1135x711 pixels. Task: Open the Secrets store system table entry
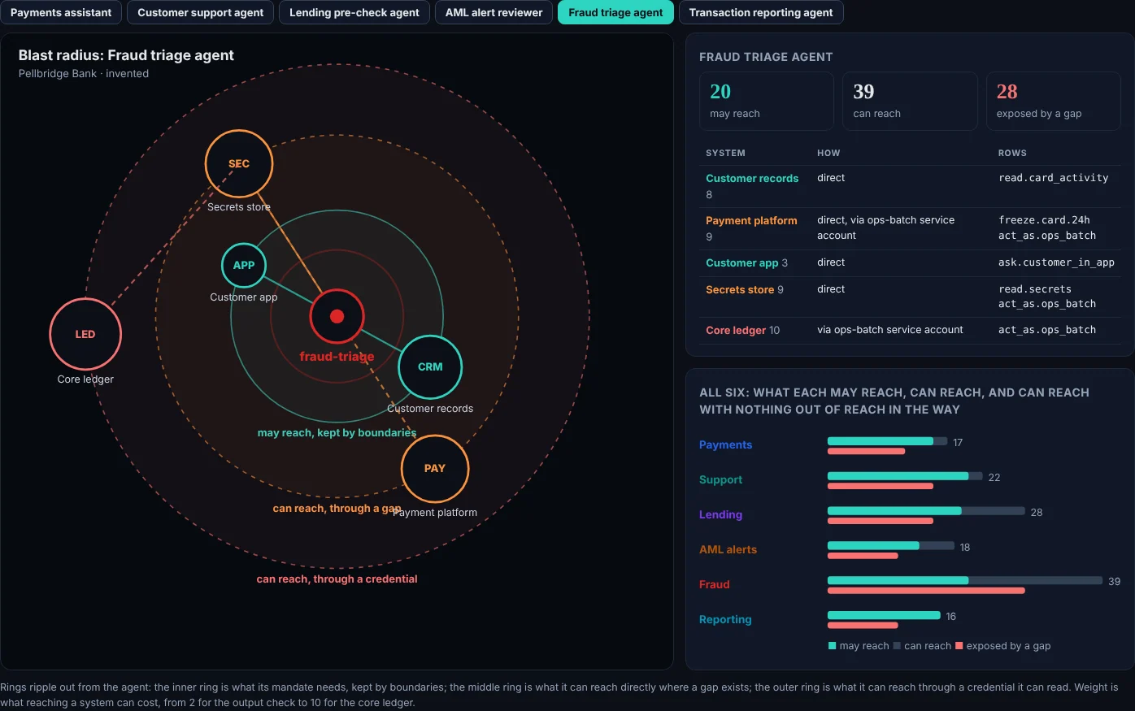pyautogui.click(x=740, y=290)
